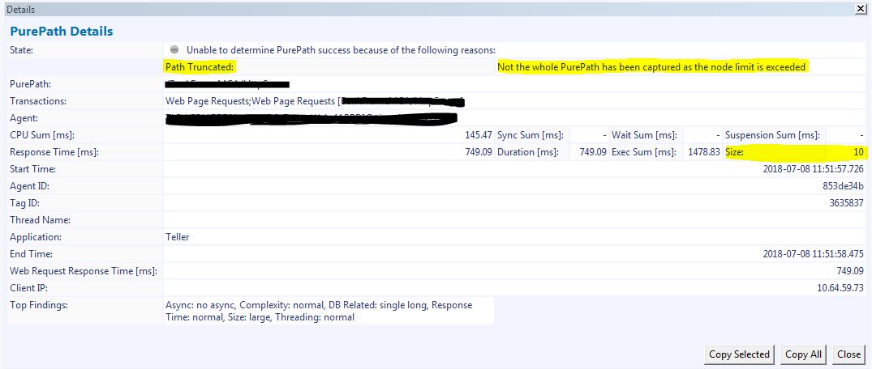Close the Details dialog with X
This screenshot has width=872, height=369.
[862, 8]
